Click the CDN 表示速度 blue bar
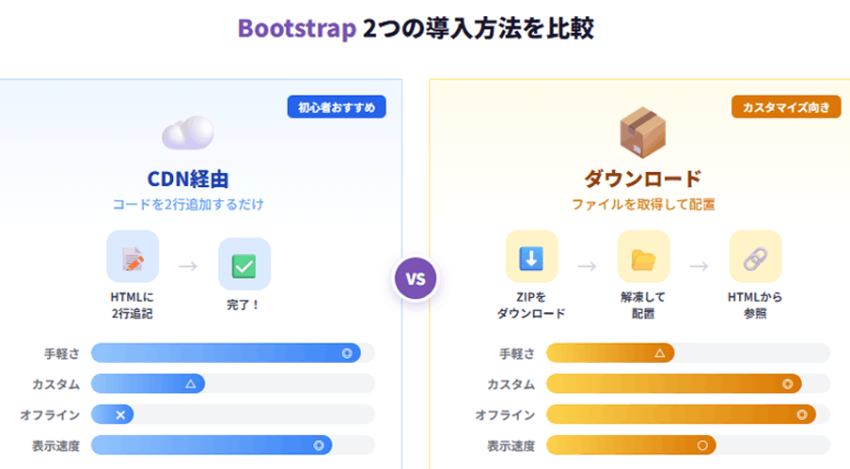Image resolution: width=850 pixels, height=469 pixels. coord(212,445)
